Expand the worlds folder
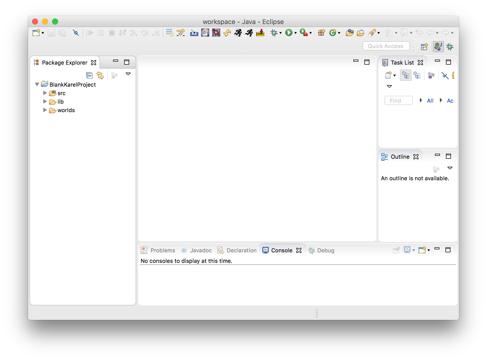The height and width of the screenshot is (360, 487). [x=45, y=110]
